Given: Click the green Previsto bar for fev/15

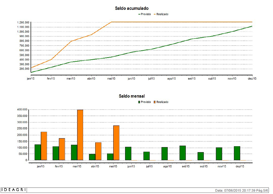Looking at the screenshot, I should click(56, 153).
